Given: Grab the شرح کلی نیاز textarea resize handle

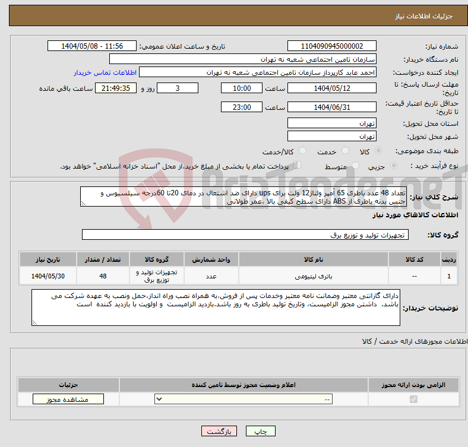Looking at the screenshot, I should (x=84, y=203).
